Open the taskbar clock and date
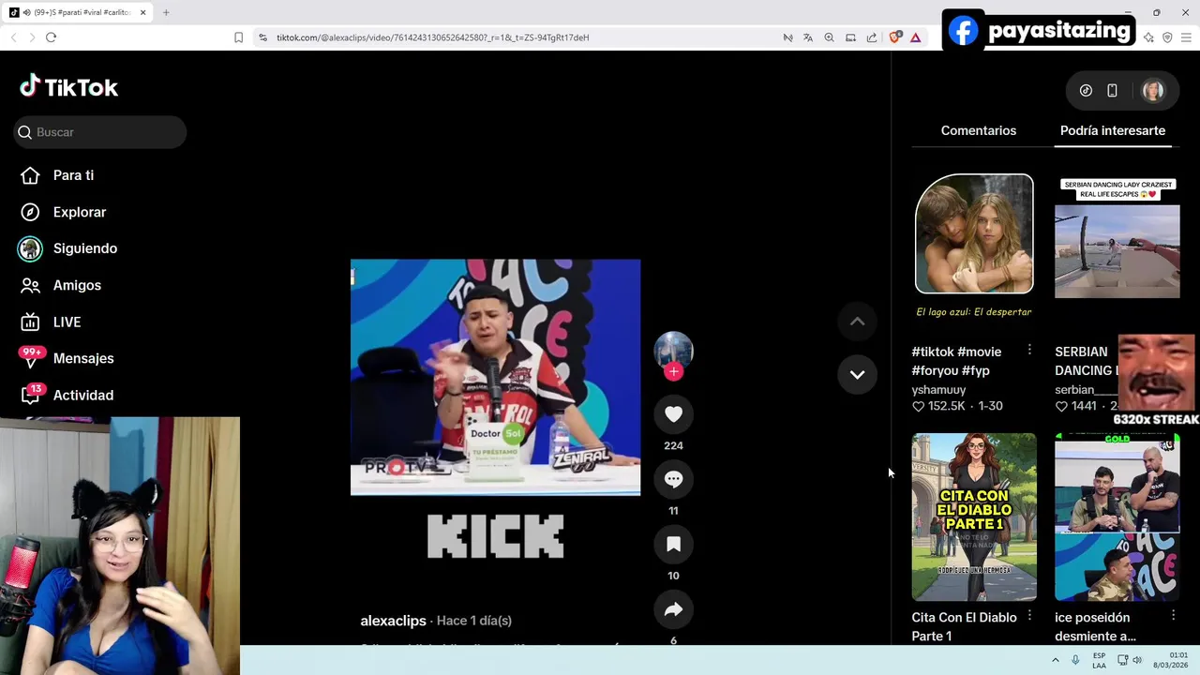The image size is (1200, 675). (x=1171, y=660)
